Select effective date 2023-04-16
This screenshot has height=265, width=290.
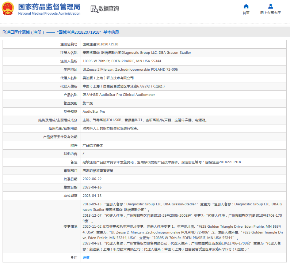[x=92, y=187]
